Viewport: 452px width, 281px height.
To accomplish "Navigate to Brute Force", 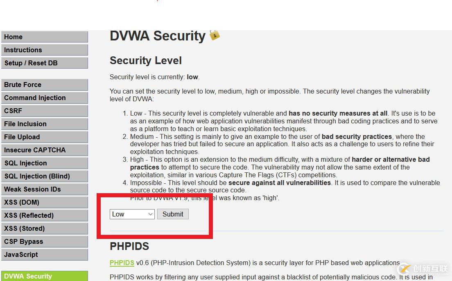I will coord(44,85).
